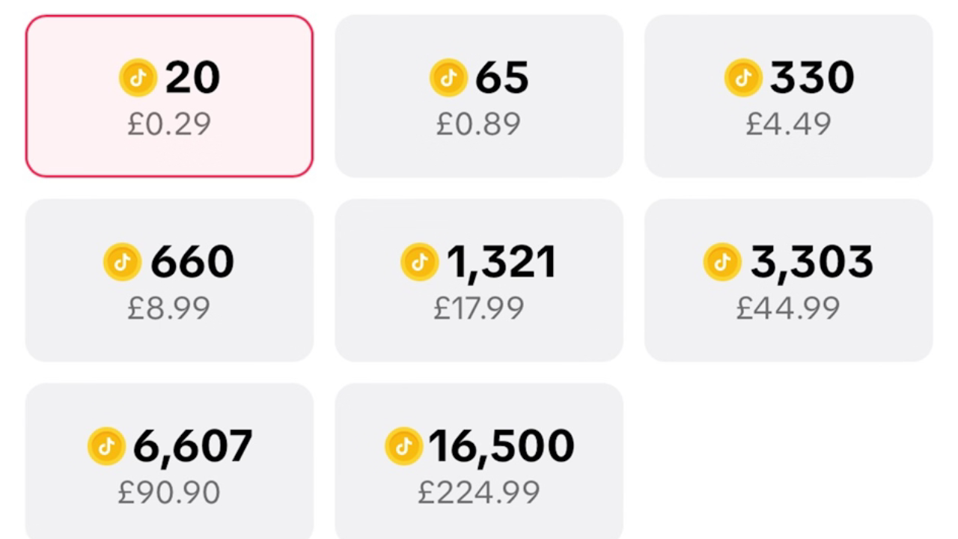958x539 pixels.
Task: Click the coin icon beside 330
Action: pyautogui.click(x=743, y=78)
